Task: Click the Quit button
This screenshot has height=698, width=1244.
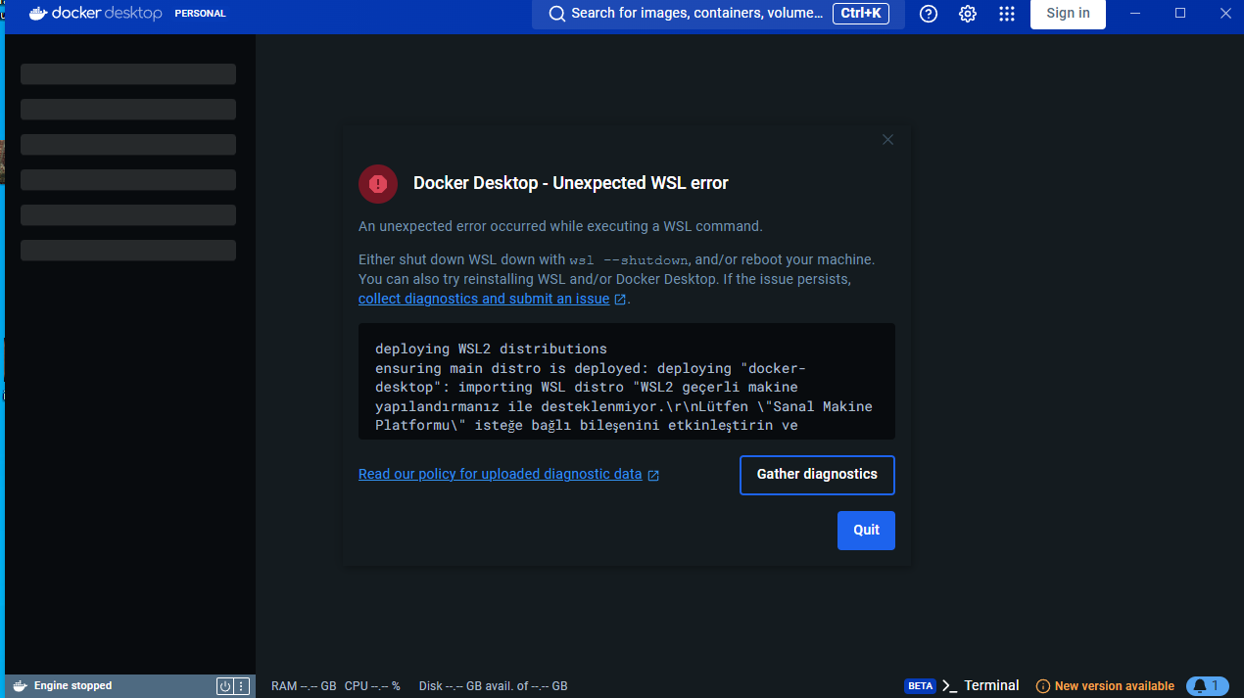Action: [x=866, y=531]
